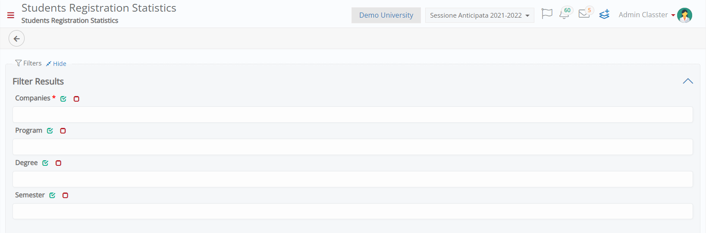Collapse the Filter Results section chevron
This screenshot has height=233, width=706.
(x=688, y=81)
